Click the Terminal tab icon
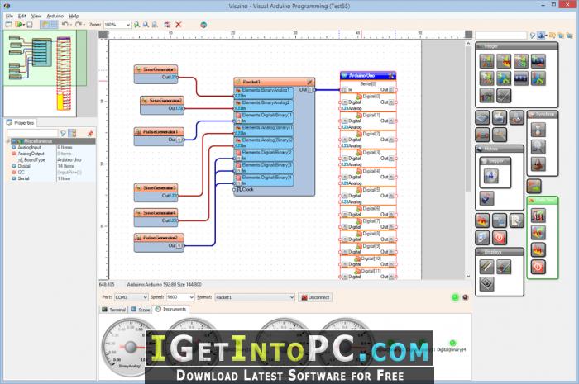579x384 pixels. [104, 309]
